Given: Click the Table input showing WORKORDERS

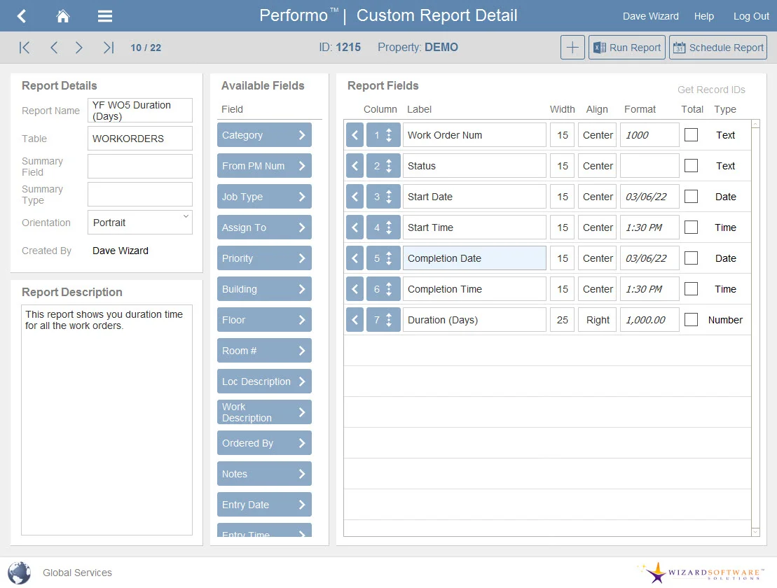Looking at the screenshot, I should (139, 139).
